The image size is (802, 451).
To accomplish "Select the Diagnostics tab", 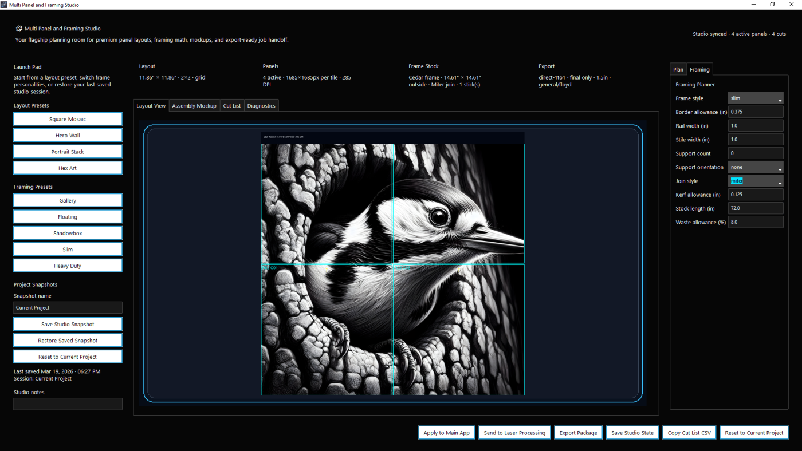I will click(x=261, y=106).
